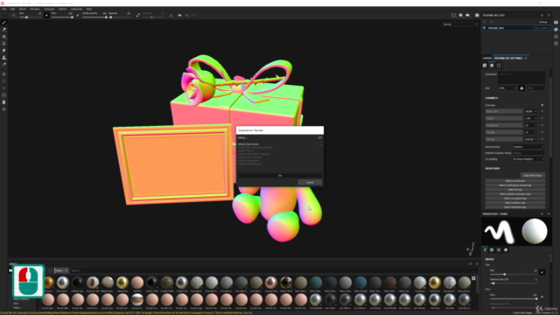This screenshot has height=315, width=560.
Task: Open Base Color format dropdown
Action: [531, 111]
